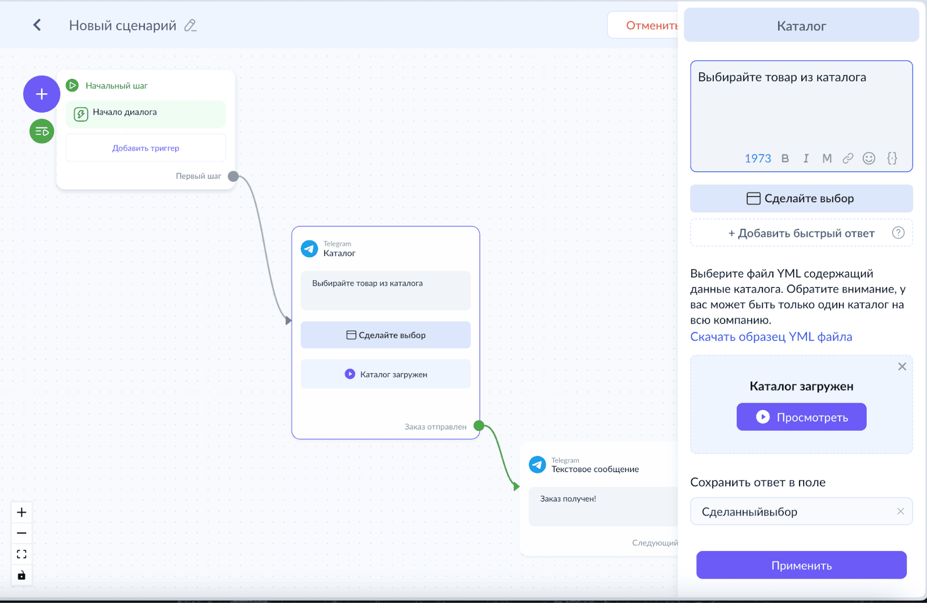This screenshot has width=927, height=603.
Task: Click Просмотреть catalog button
Action: point(801,417)
